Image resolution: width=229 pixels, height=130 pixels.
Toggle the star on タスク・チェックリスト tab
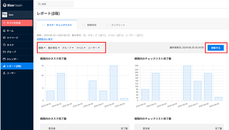pos(43,25)
